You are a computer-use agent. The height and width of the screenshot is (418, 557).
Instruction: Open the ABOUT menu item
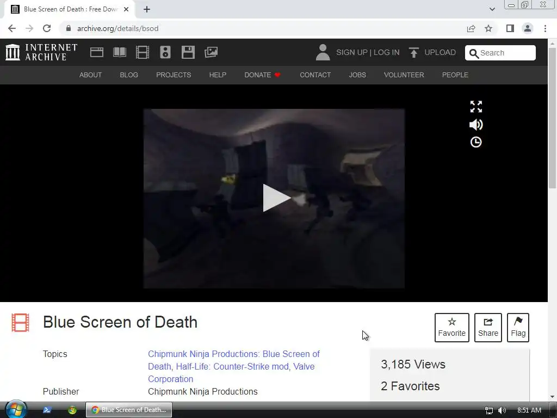91,75
